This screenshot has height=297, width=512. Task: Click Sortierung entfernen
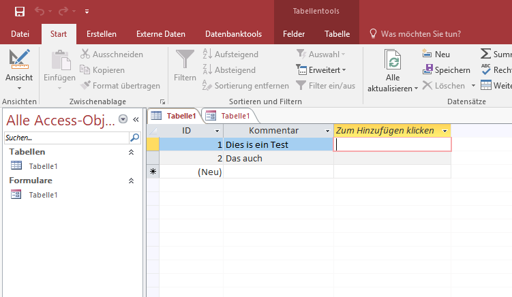click(x=245, y=86)
